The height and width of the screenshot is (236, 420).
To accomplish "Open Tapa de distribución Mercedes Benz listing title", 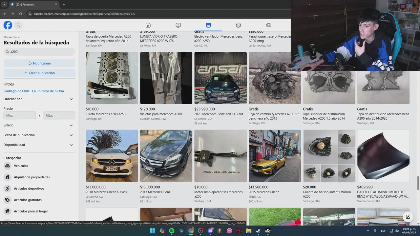I will tap(383, 116).
